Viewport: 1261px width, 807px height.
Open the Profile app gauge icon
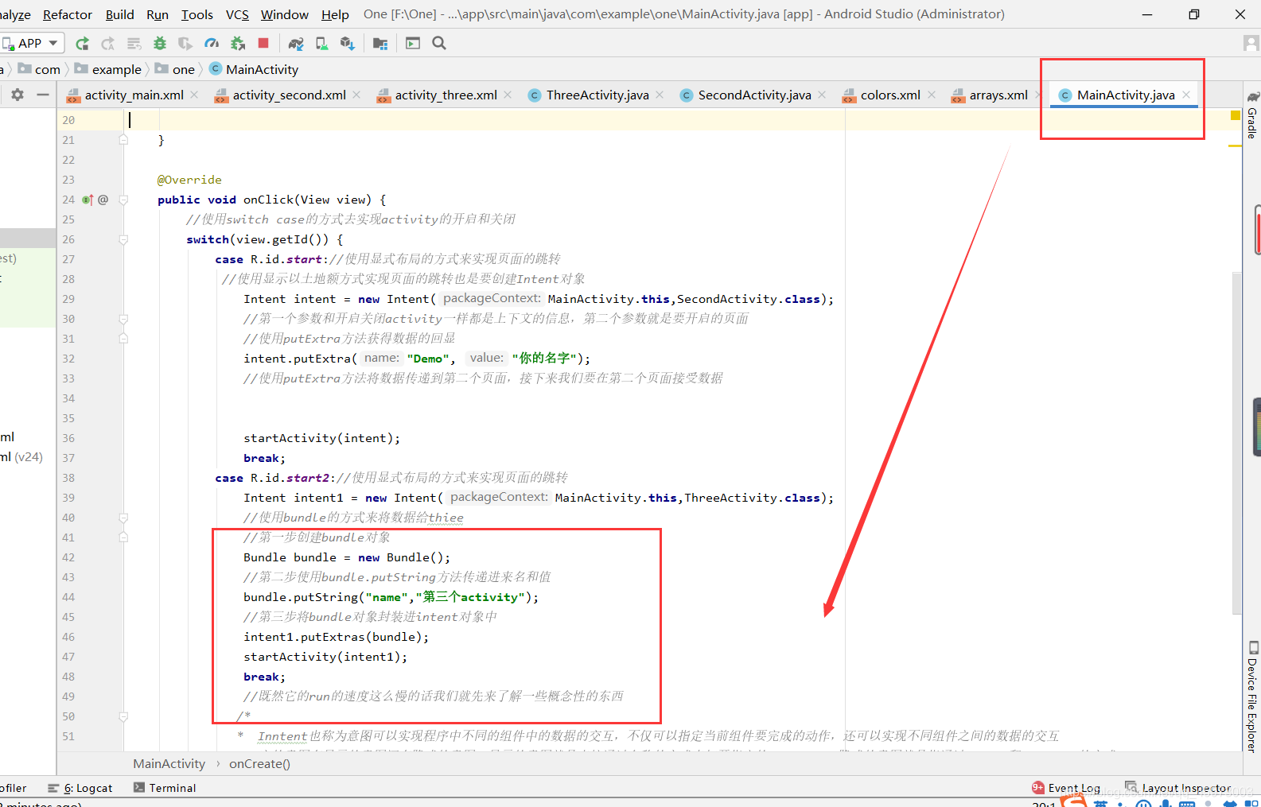(x=212, y=43)
